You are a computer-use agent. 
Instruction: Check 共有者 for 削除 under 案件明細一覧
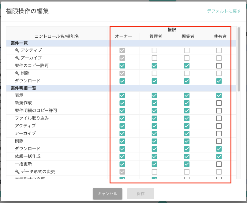tap(219, 141)
